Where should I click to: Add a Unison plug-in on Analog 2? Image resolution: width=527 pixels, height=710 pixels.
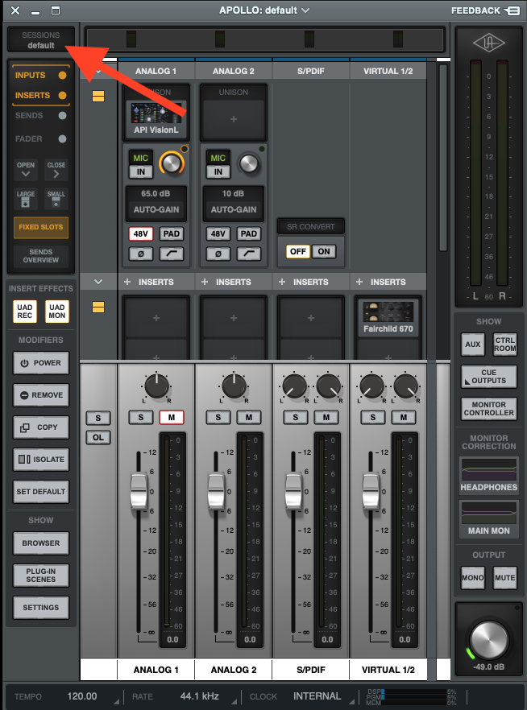tap(234, 119)
